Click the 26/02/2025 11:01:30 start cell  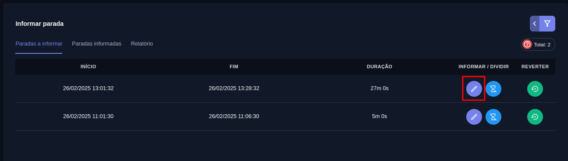(88, 116)
